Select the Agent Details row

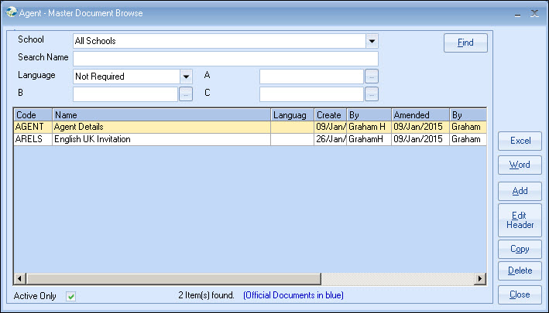pos(161,127)
